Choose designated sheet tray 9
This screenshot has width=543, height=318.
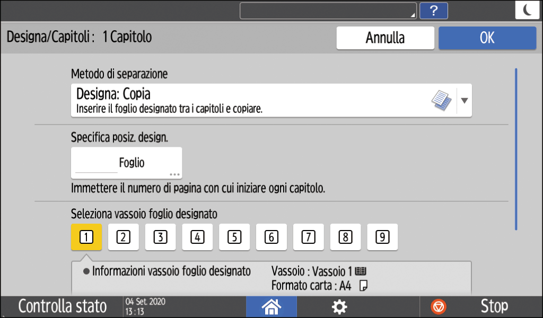(x=382, y=237)
